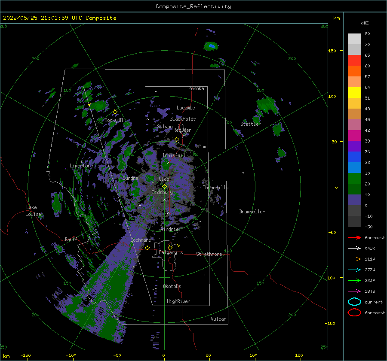Click the Drumheller city label
The height and width of the screenshot is (361, 387).
pyautogui.click(x=252, y=212)
